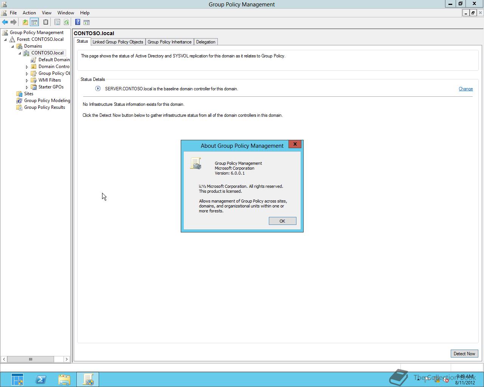Click the muted speaker tray icon

point(446,380)
